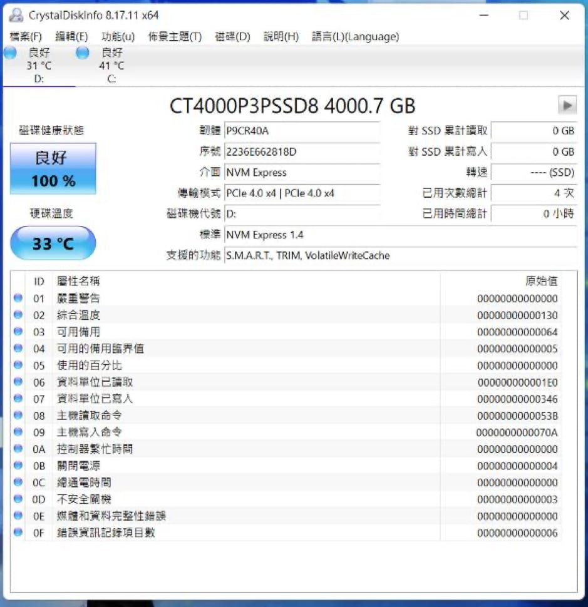
Task: Click the interface field NVM Express
Action: pyautogui.click(x=302, y=173)
